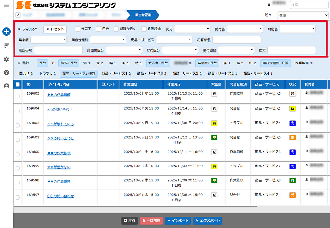Viewport: 330px width, 228px height.
Task: Click the pencil edit icon in breadcrumb
Action: (18, 15)
